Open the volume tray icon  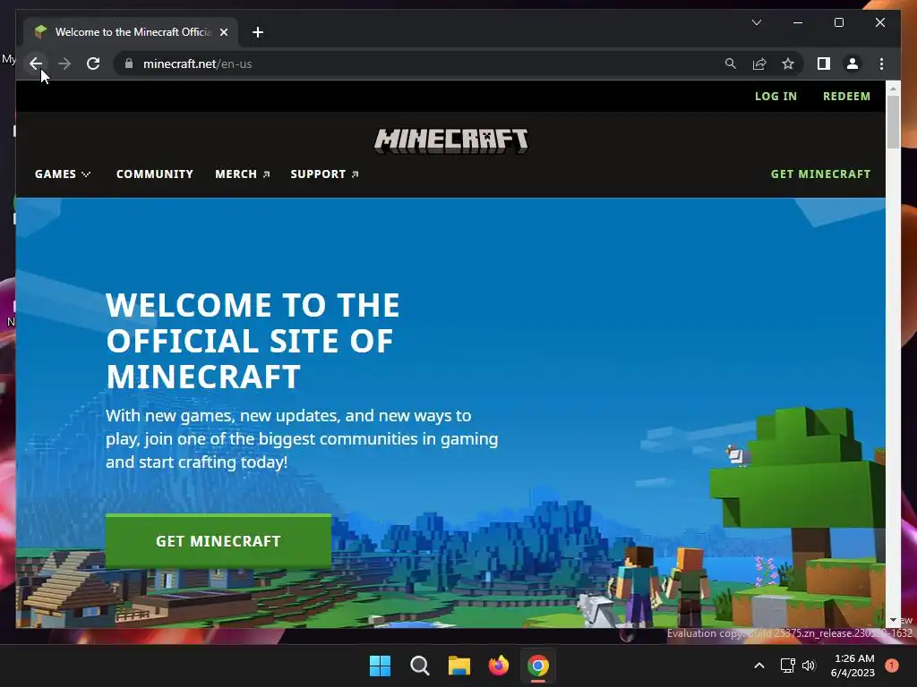click(x=809, y=666)
